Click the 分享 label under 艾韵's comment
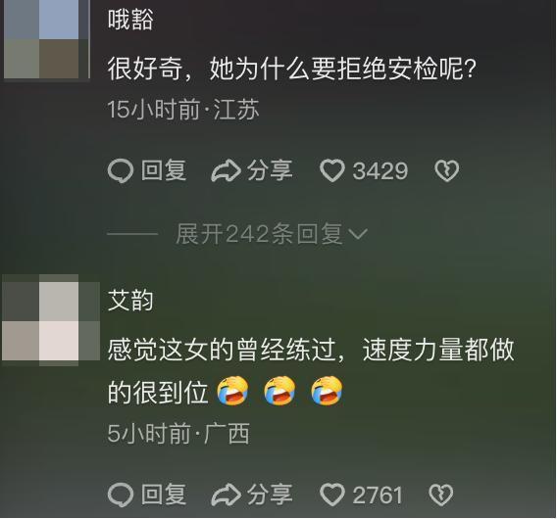The width and height of the screenshot is (557, 519). pyautogui.click(x=270, y=495)
